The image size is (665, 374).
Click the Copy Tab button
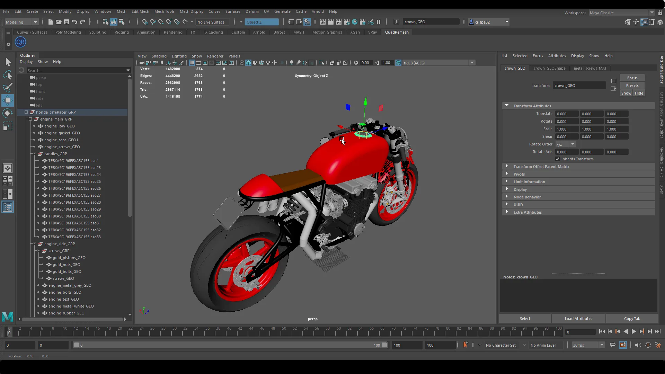[632, 318]
